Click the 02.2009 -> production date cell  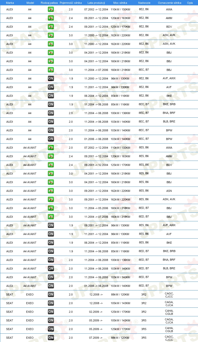point(96,312)
